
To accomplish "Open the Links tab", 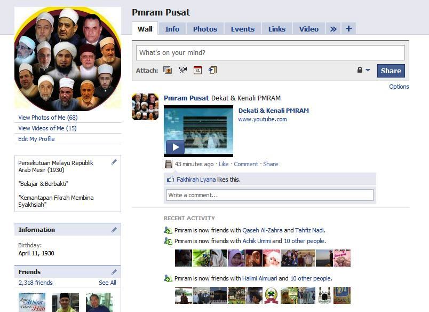I will coord(276,29).
